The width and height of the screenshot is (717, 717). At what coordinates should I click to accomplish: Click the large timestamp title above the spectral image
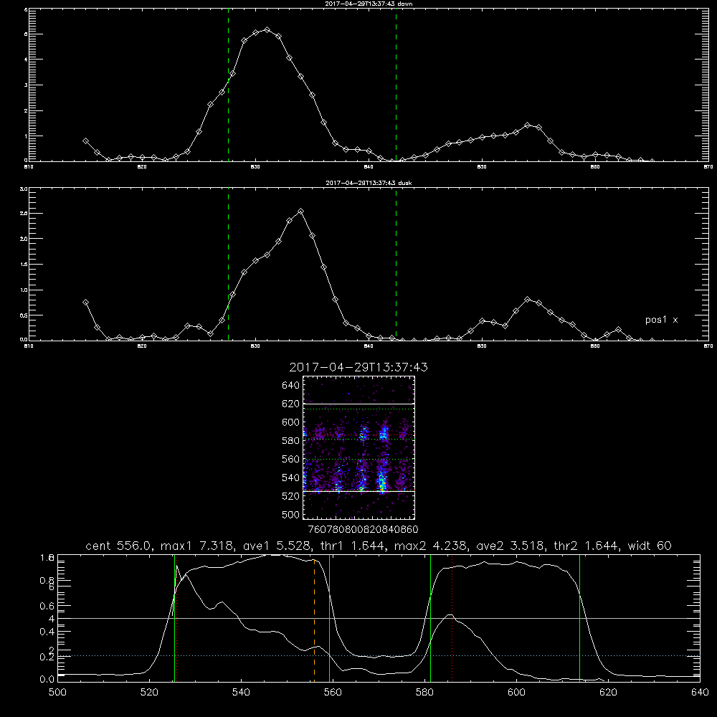(x=358, y=367)
